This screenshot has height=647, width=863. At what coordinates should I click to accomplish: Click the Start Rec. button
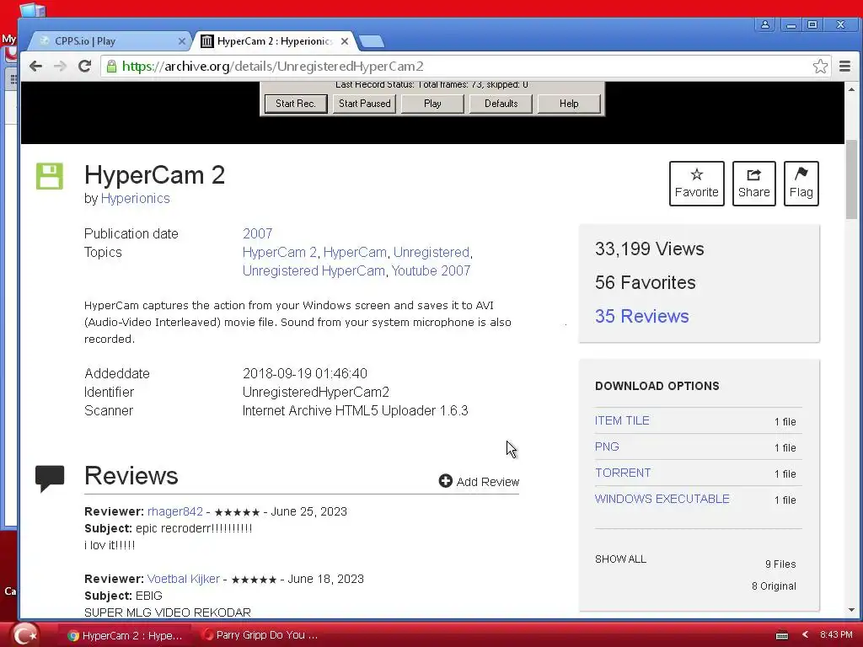296,104
